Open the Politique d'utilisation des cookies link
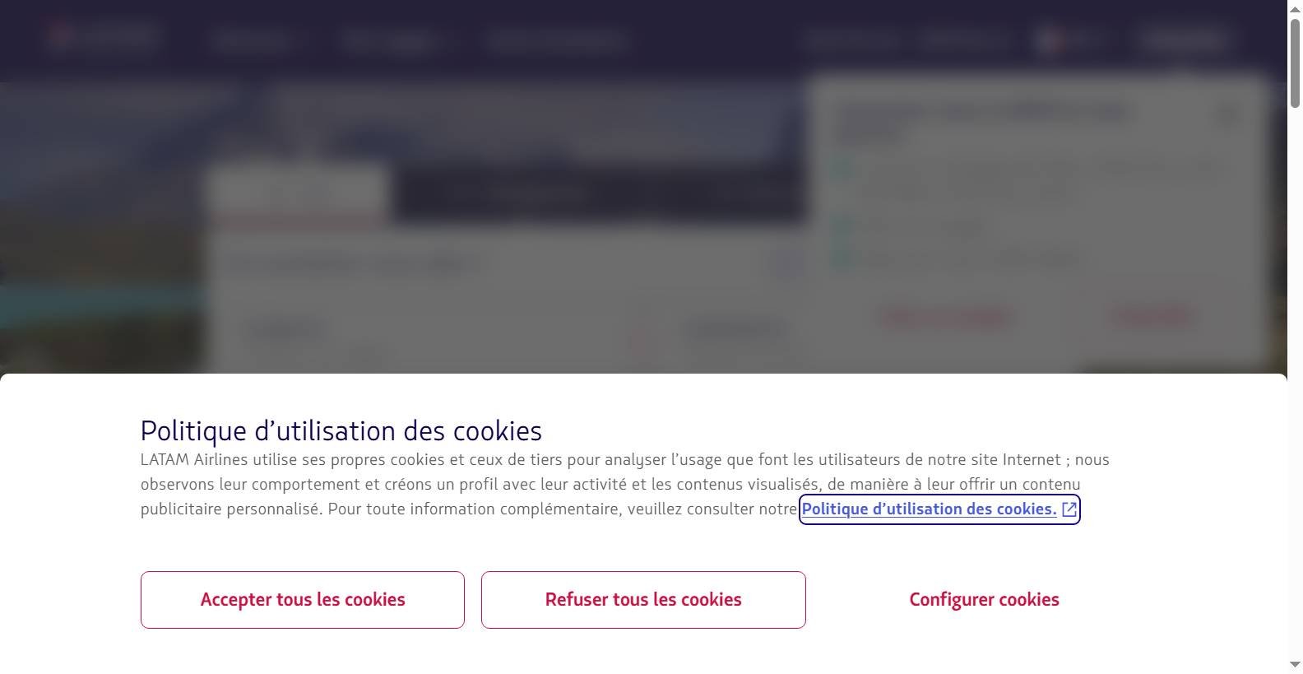The width and height of the screenshot is (1303, 674). click(929, 509)
